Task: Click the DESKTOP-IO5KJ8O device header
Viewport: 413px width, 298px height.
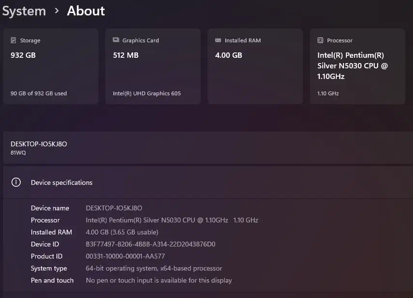Action: (39, 144)
